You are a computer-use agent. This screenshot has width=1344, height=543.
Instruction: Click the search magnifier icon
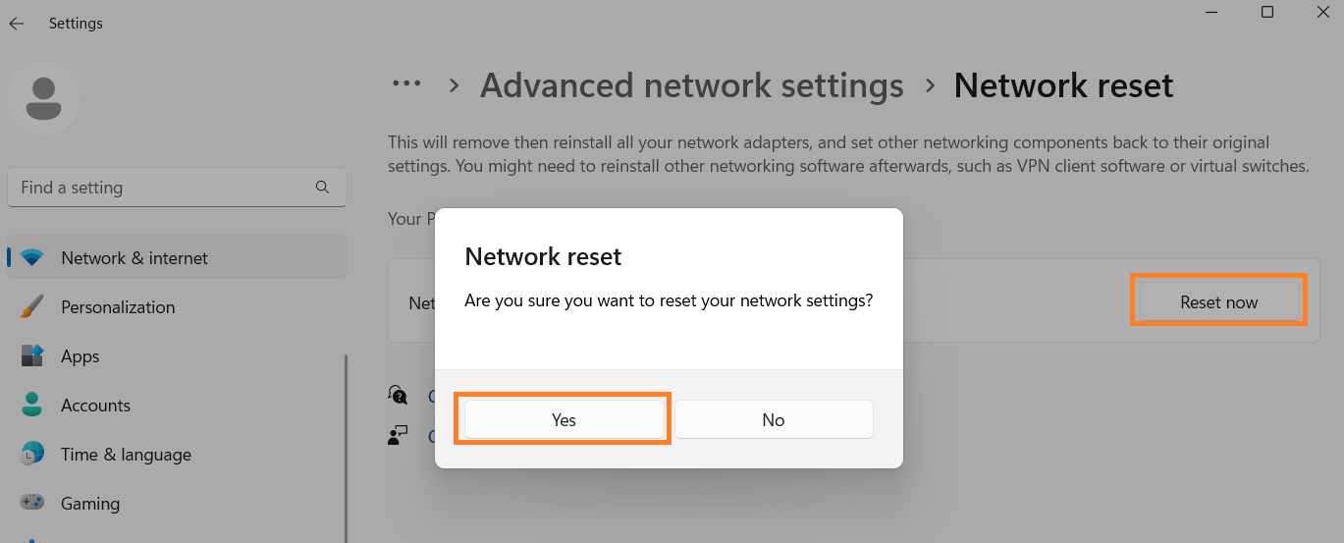pos(322,187)
